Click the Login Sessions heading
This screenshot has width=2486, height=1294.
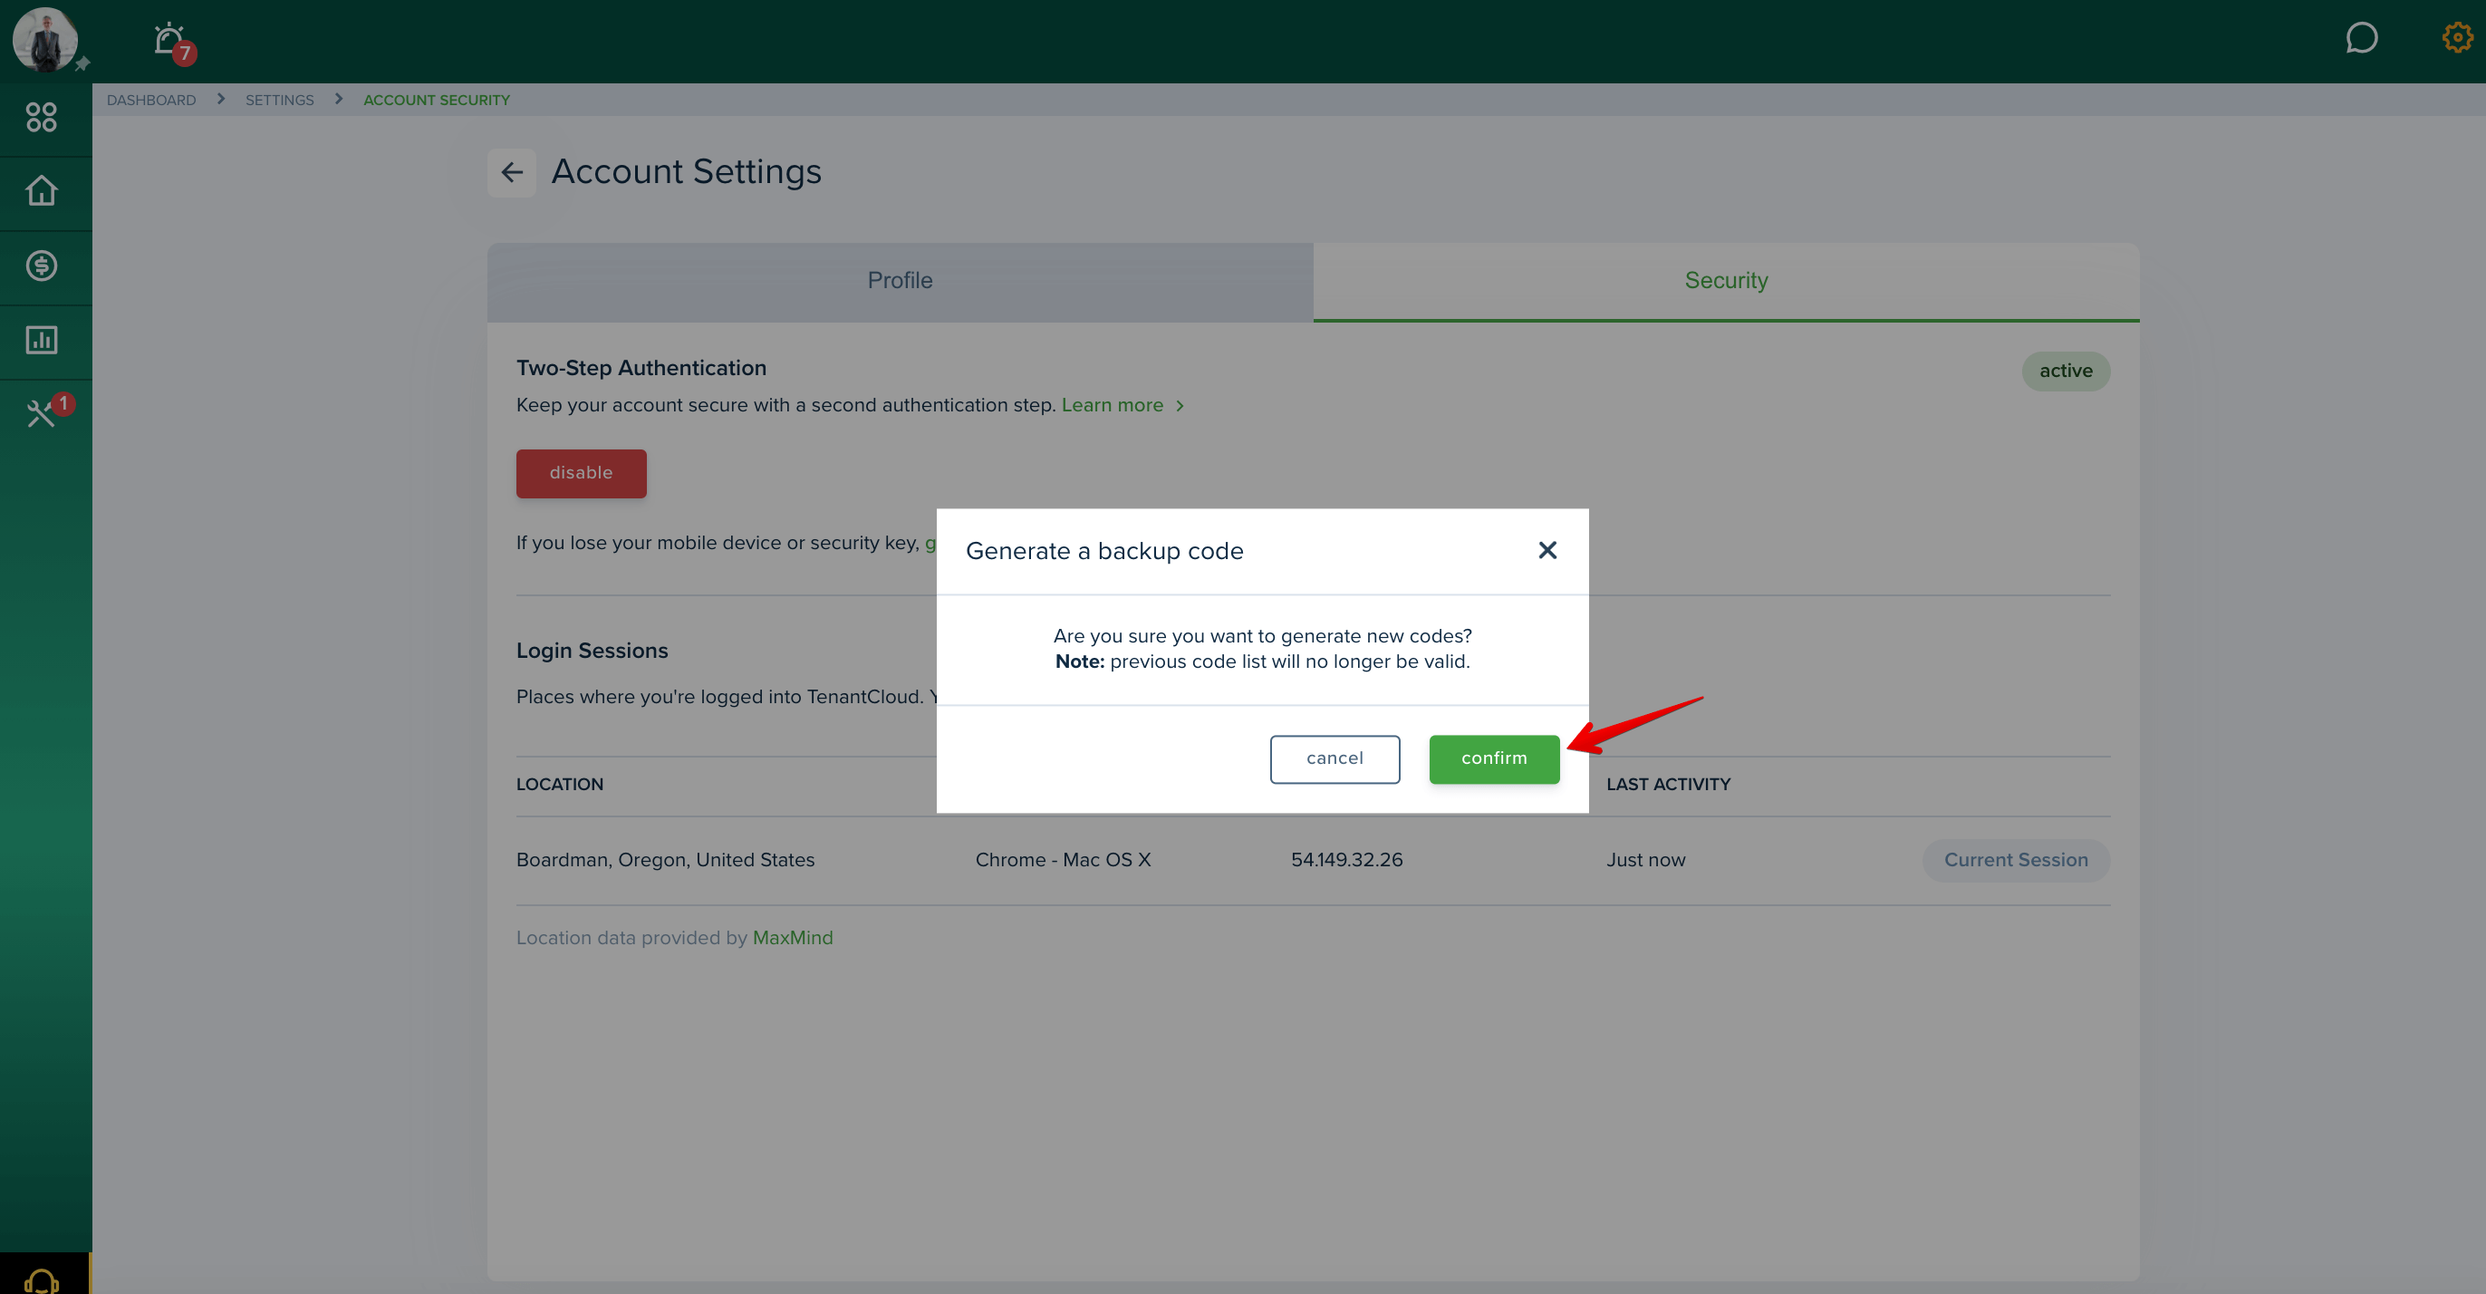(x=592, y=652)
